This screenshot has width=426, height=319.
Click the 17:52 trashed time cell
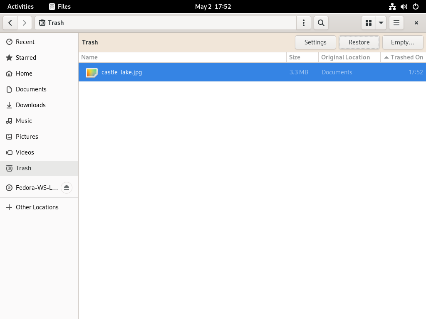pyautogui.click(x=416, y=72)
